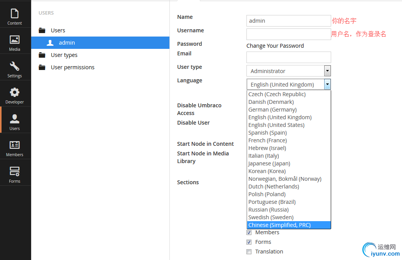Click the Username input field
Image resolution: width=402 pixels, height=260 pixels.
[x=288, y=34]
